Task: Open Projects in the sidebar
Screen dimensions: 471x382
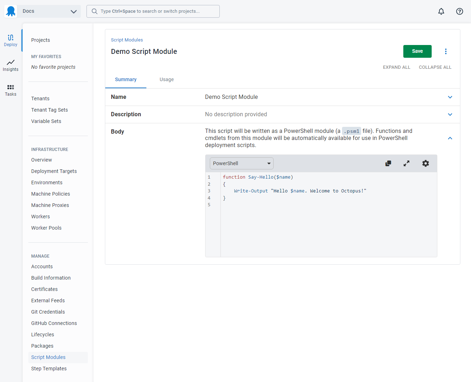Action: coord(41,40)
